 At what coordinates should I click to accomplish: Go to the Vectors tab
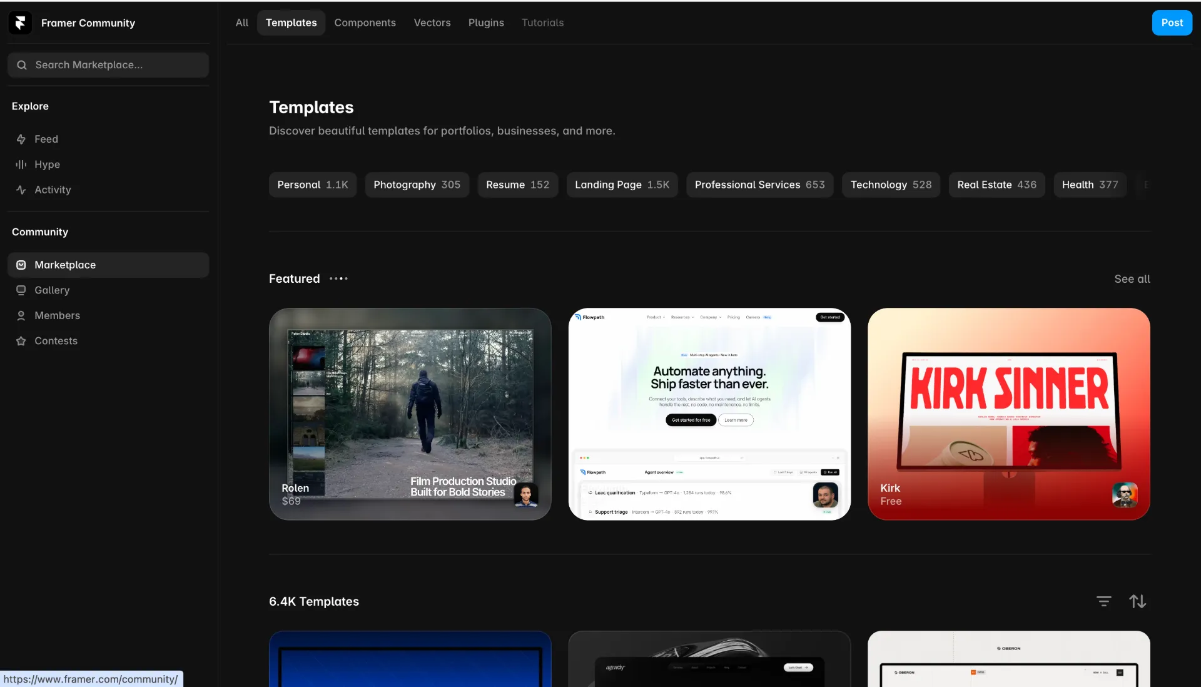click(x=432, y=23)
